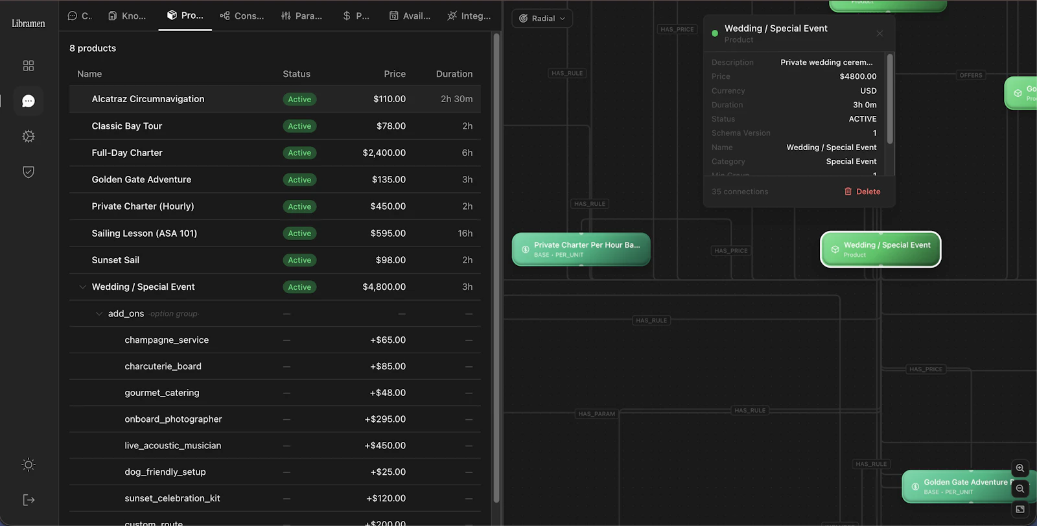Sort by the Duration column header
The image size is (1037, 526).
(454, 74)
